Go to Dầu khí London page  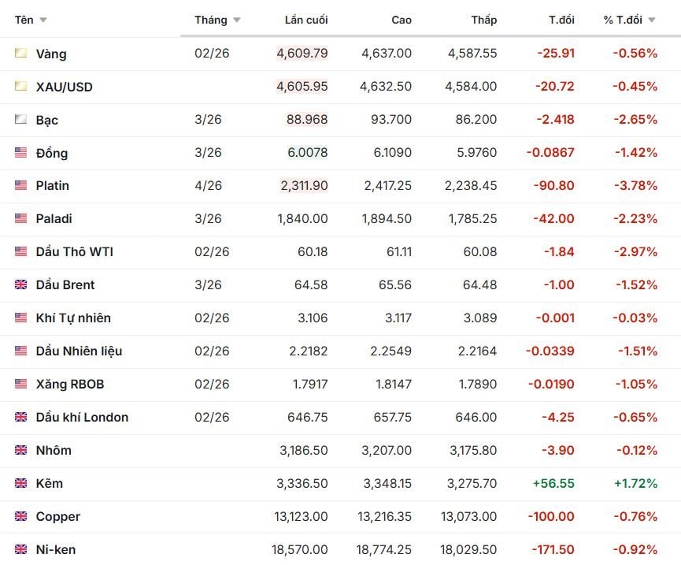pyautogui.click(x=82, y=418)
